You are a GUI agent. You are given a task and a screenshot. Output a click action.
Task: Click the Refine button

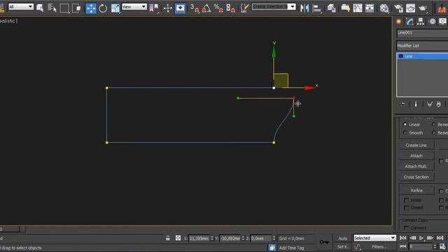point(416,190)
